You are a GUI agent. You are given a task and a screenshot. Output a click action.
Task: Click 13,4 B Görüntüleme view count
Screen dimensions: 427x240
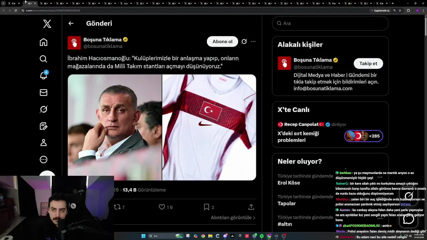point(144,190)
